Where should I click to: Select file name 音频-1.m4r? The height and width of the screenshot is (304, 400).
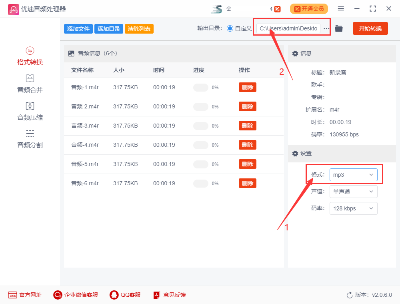click(x=85, y=87)
